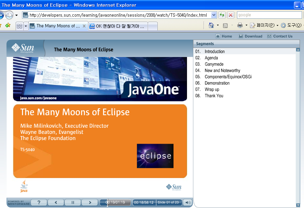Click the java.sun.com/javaone text on banner
304x210 pixels.
tap(38, 98)
